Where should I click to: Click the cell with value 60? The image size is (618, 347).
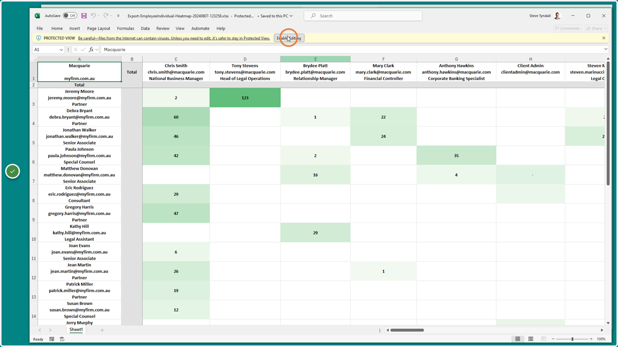pyautogui.click(x=176, y=117)
